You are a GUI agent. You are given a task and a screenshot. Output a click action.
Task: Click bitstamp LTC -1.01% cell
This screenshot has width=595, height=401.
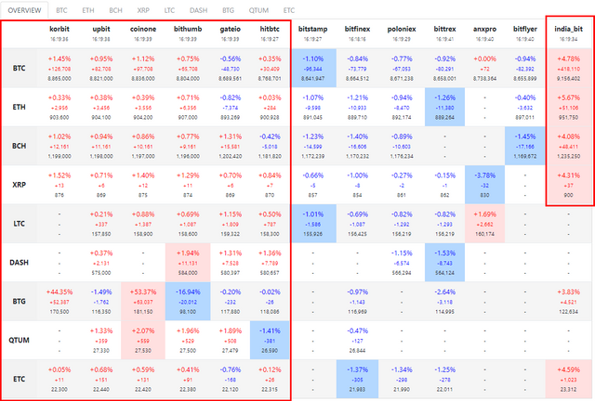[x=313, y=224]
